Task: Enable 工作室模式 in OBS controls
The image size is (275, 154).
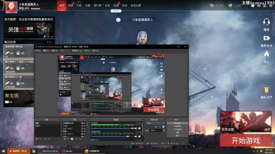Action: click(x=177, y=129)
